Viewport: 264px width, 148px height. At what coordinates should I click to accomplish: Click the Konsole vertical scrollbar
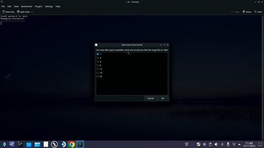[262, 77]
